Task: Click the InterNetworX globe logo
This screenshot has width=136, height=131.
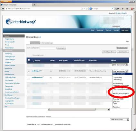Action: click(9, 22)
